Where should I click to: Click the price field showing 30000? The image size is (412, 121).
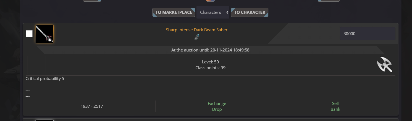coord(367,34)
